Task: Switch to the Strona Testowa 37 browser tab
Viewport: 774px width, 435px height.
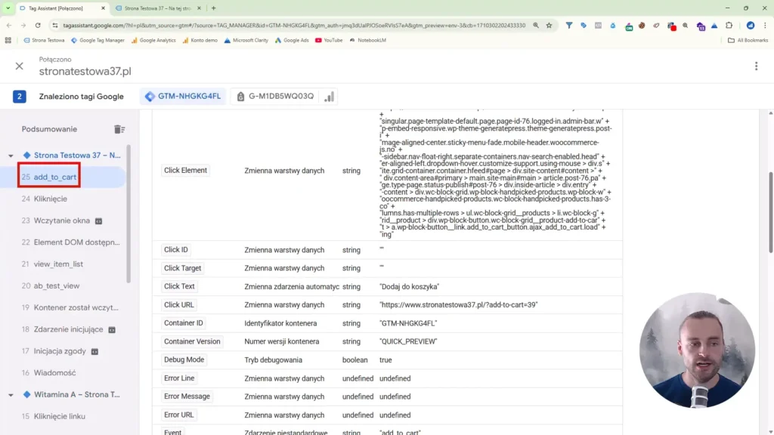Action: coord(157,8)
